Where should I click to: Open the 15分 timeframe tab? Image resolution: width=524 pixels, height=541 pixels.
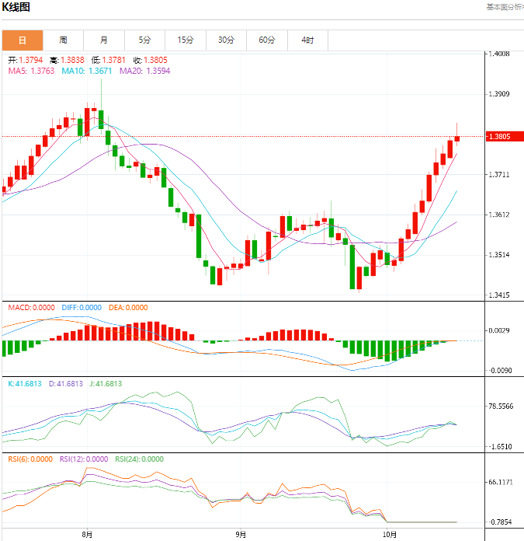(185, 40)
